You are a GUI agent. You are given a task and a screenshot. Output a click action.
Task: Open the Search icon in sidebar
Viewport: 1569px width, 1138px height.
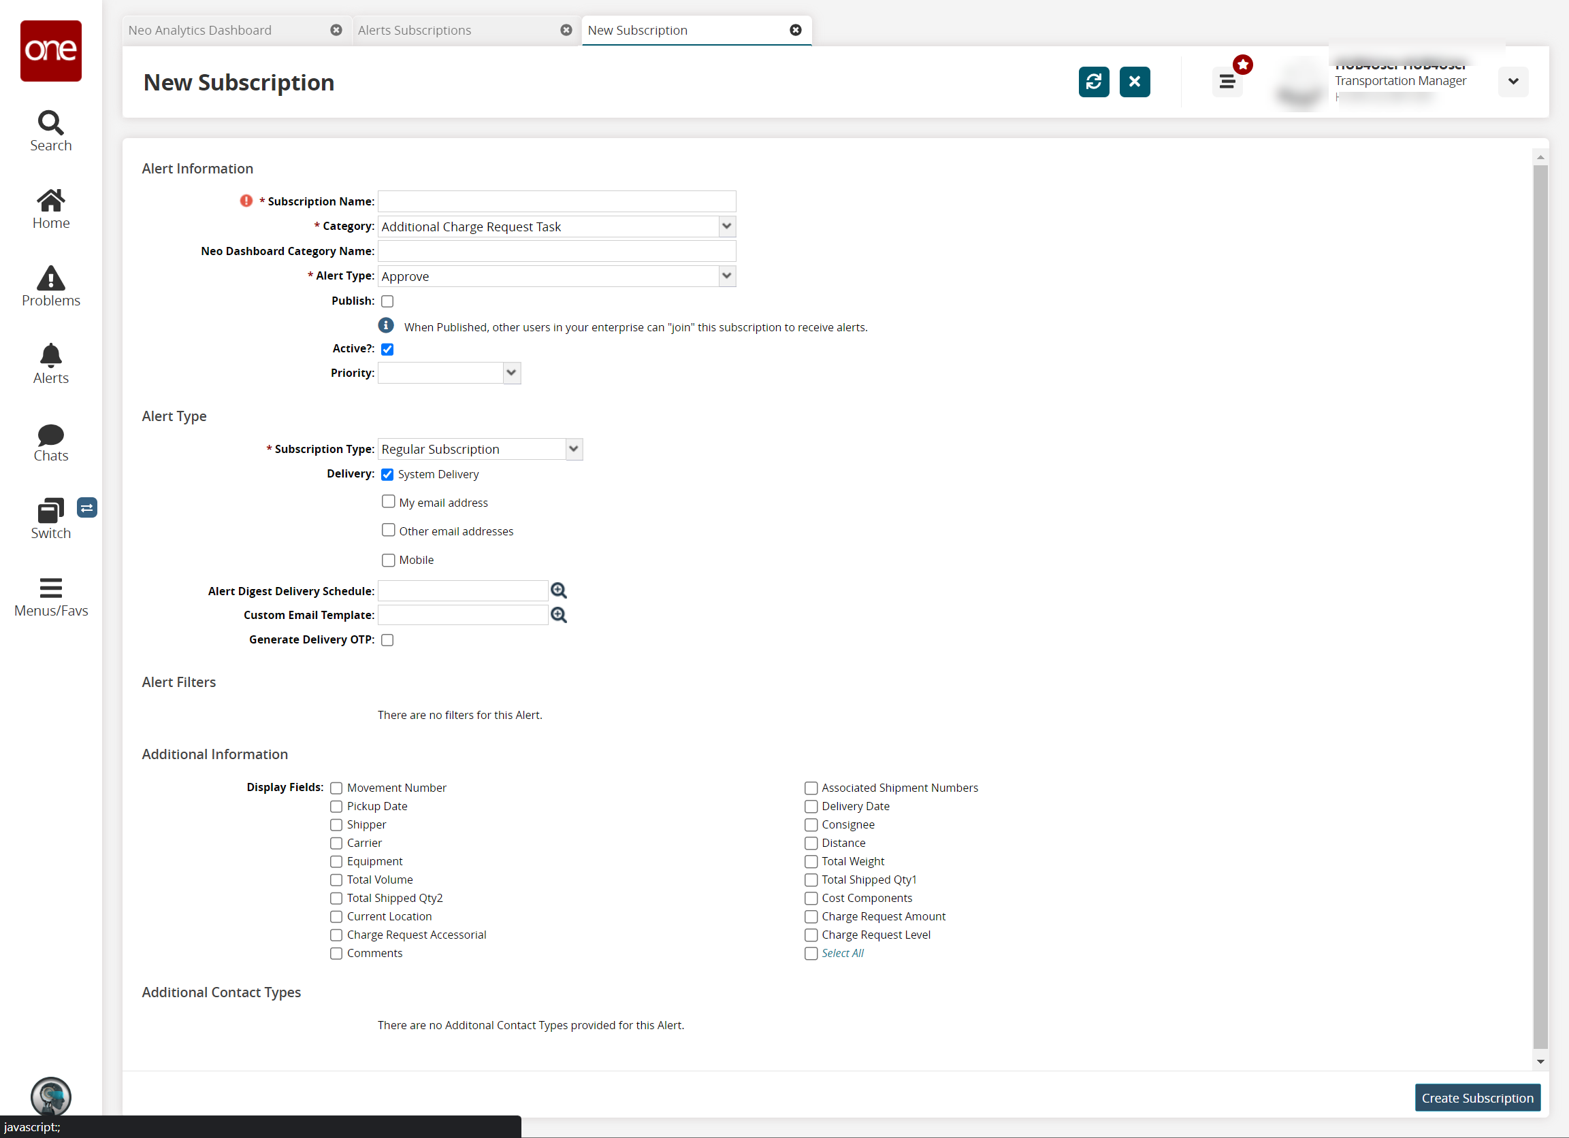pos(50,130)
